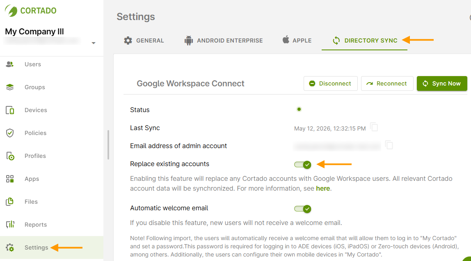Click the Reports chart icon
Viewport: 471px width, 261px height.
[x=10, y=225]
